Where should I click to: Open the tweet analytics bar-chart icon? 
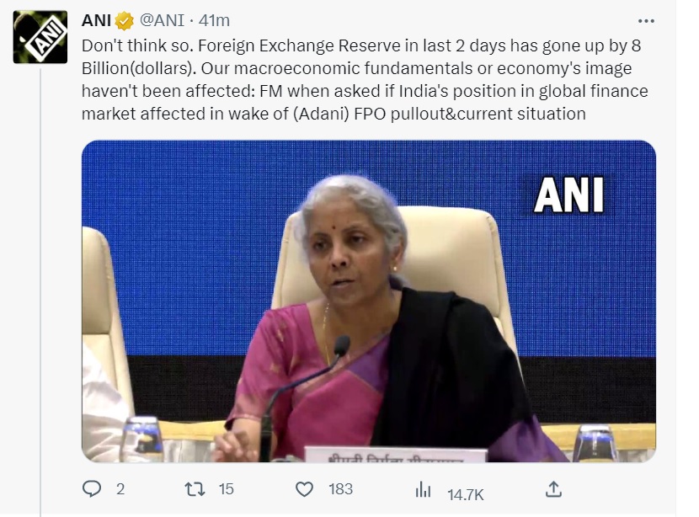click(423, 489)
